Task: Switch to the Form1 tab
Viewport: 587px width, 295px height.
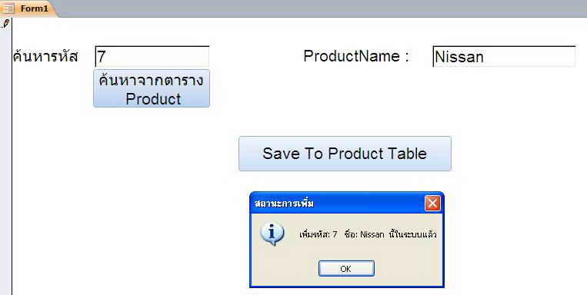Action: (28, 8)
